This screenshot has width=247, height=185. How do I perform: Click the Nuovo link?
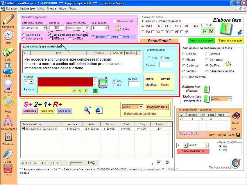(x=149, y=79)
